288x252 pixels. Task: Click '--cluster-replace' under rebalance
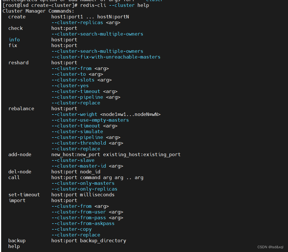point(76,149)
